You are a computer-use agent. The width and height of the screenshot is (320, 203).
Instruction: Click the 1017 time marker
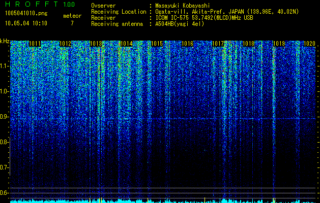click(218, 44)
